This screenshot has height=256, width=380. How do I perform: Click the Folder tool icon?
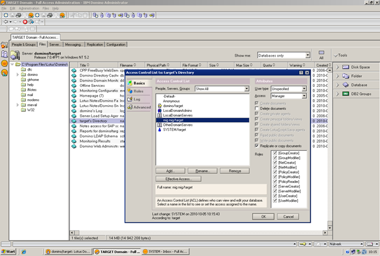tap(345, 76)
